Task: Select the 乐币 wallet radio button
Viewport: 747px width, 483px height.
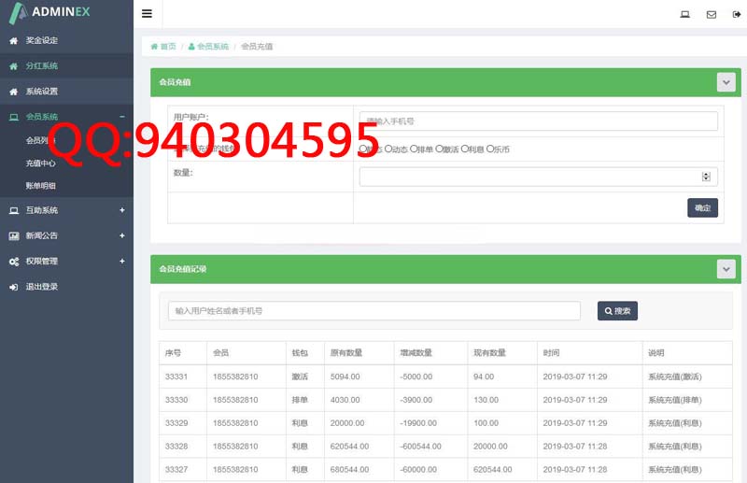Action: coord(490,149)
